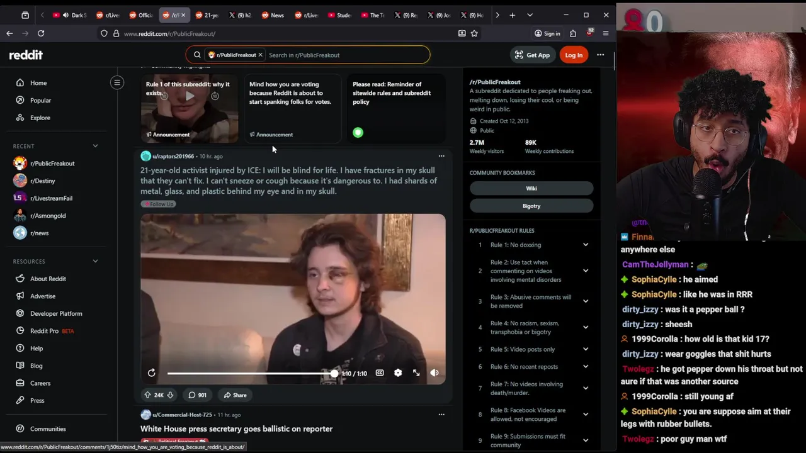The width and height of the screenshot is (806, 453).
Task: Open the Please read sitewide rules highlight
Action: coord(396,108)
